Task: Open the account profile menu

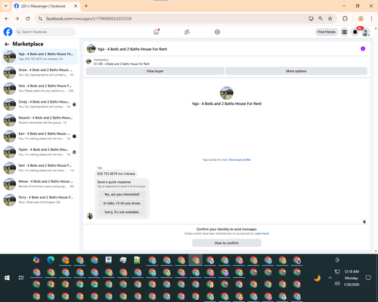Action: [x=366, y=32]
